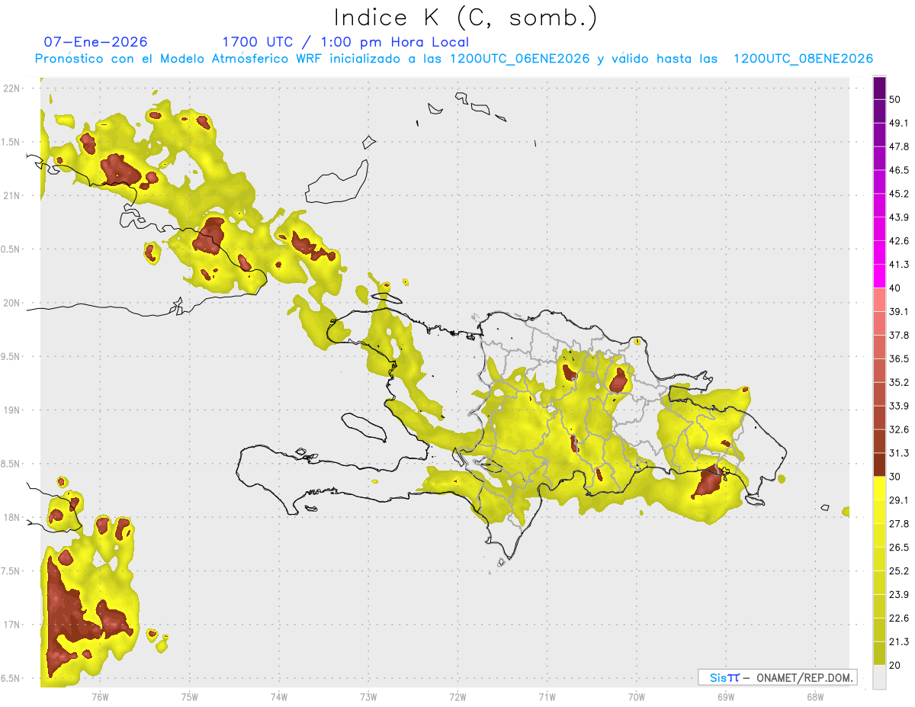This screenshot has width=915, height=707.
Task: Pick the legend value '25.2'
Action: pos(898,571)
